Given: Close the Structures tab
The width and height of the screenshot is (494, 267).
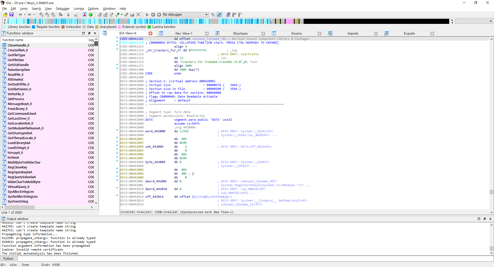Looking at the screenshot, I should 263,34.
